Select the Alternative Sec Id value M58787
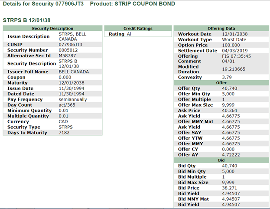The image size is (270, 209). click(67, 56)
